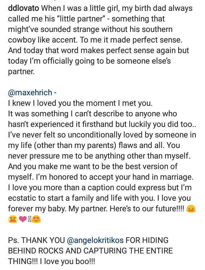Image resolution: width=205 pixels, height=270 pixels.
Task: Click the pink heart emoji
Action: pyautogui.click(x=22, y=219)
